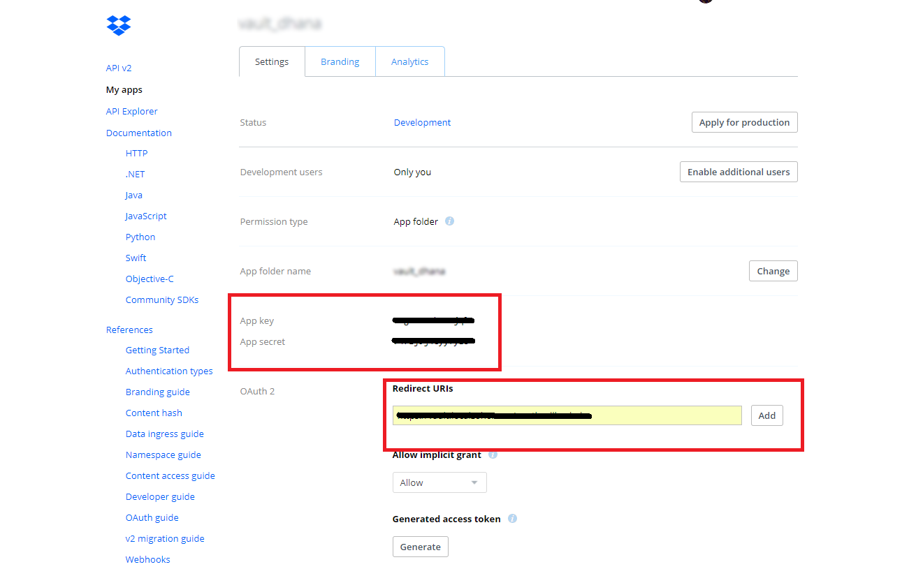Click the 'App key' label
This screenshot has width=916, height=569.
pos(257,320)
